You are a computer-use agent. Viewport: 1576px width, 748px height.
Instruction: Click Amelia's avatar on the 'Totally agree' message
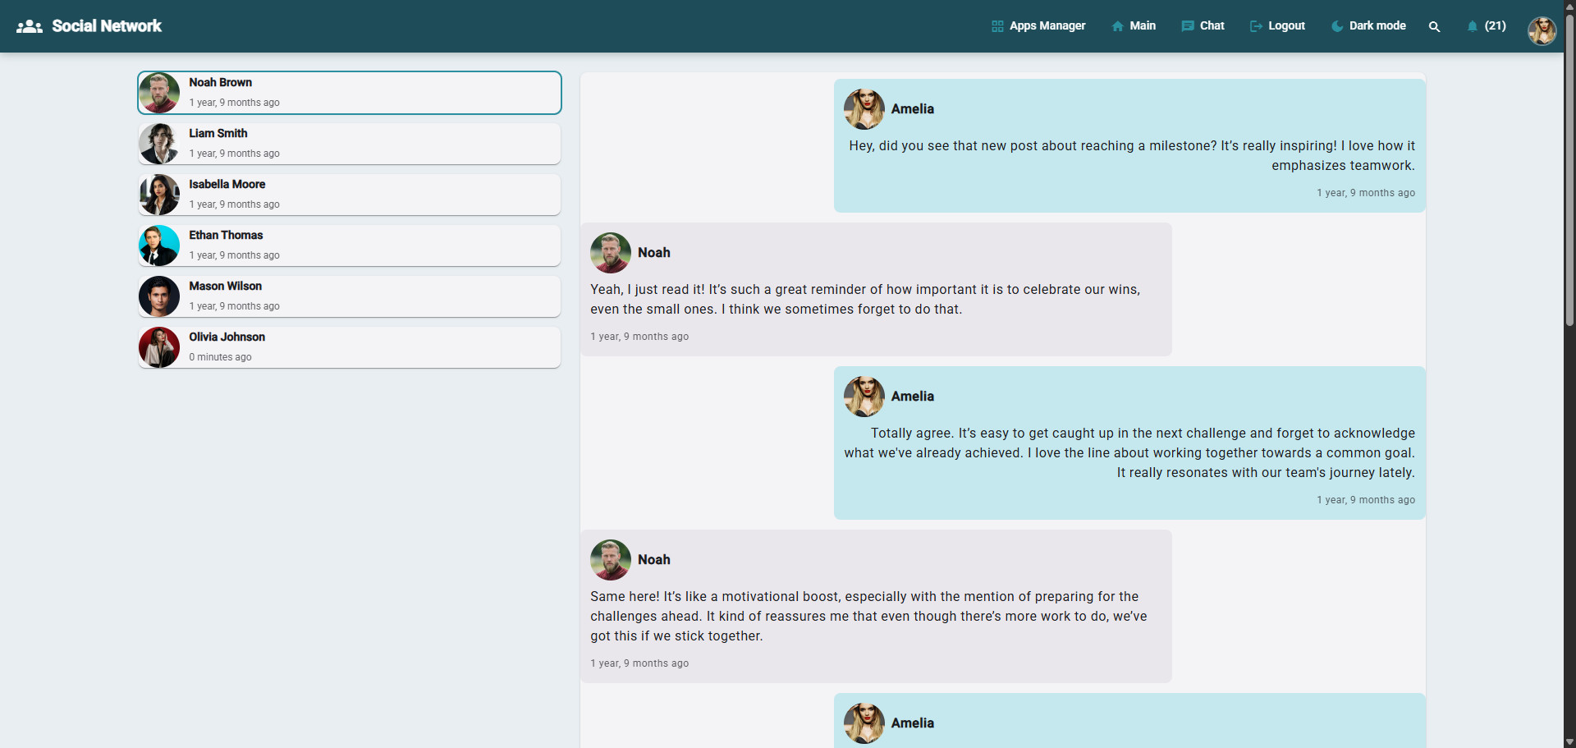864,397
